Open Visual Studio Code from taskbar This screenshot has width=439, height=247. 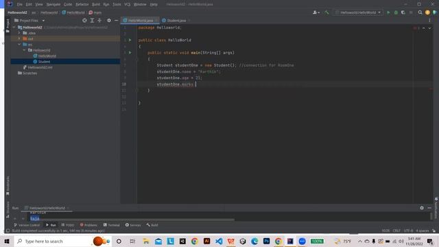pyautogui.click(x=219, y=241)
